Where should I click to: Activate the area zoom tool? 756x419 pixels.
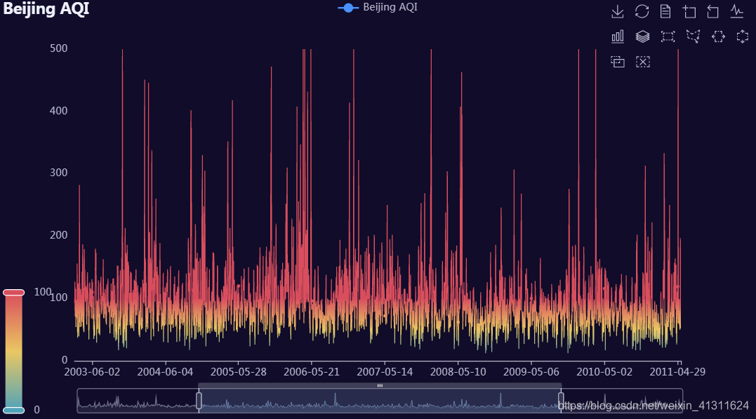689,11
